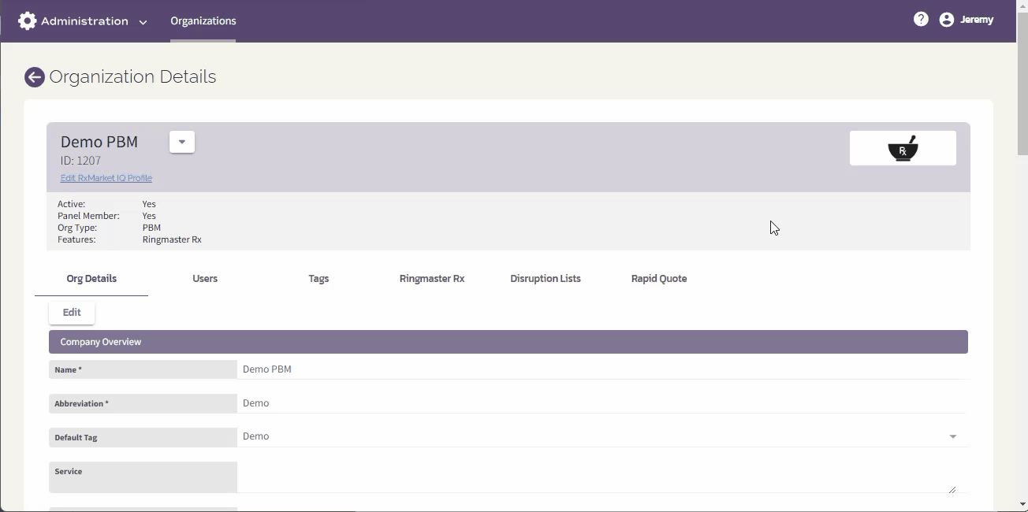This screenshot has height=512, width=1028.
Task: Expand the Administration chevron menu
Action: point(143,22)
